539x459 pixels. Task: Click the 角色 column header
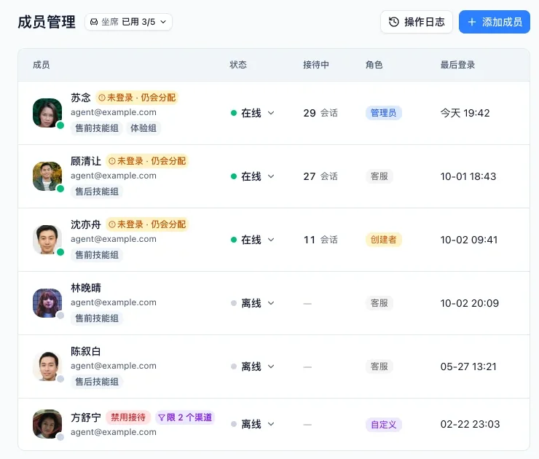click(374, 65)
